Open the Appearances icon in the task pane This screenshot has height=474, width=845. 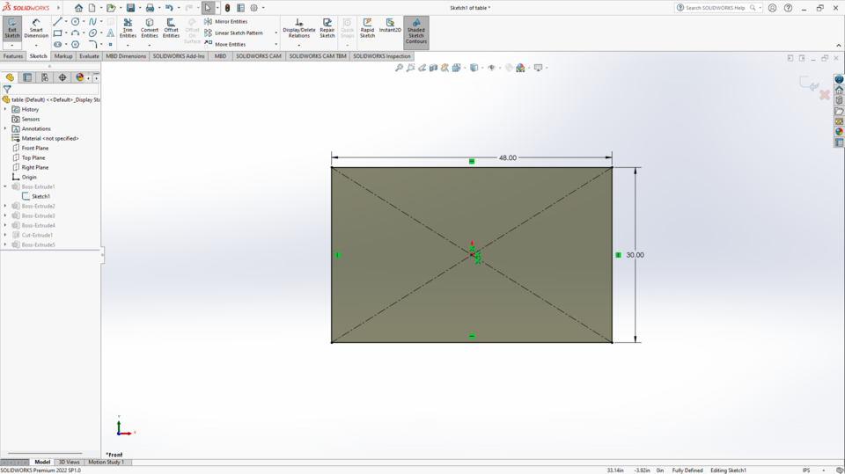pyautogui.click(x=839, y=132)
